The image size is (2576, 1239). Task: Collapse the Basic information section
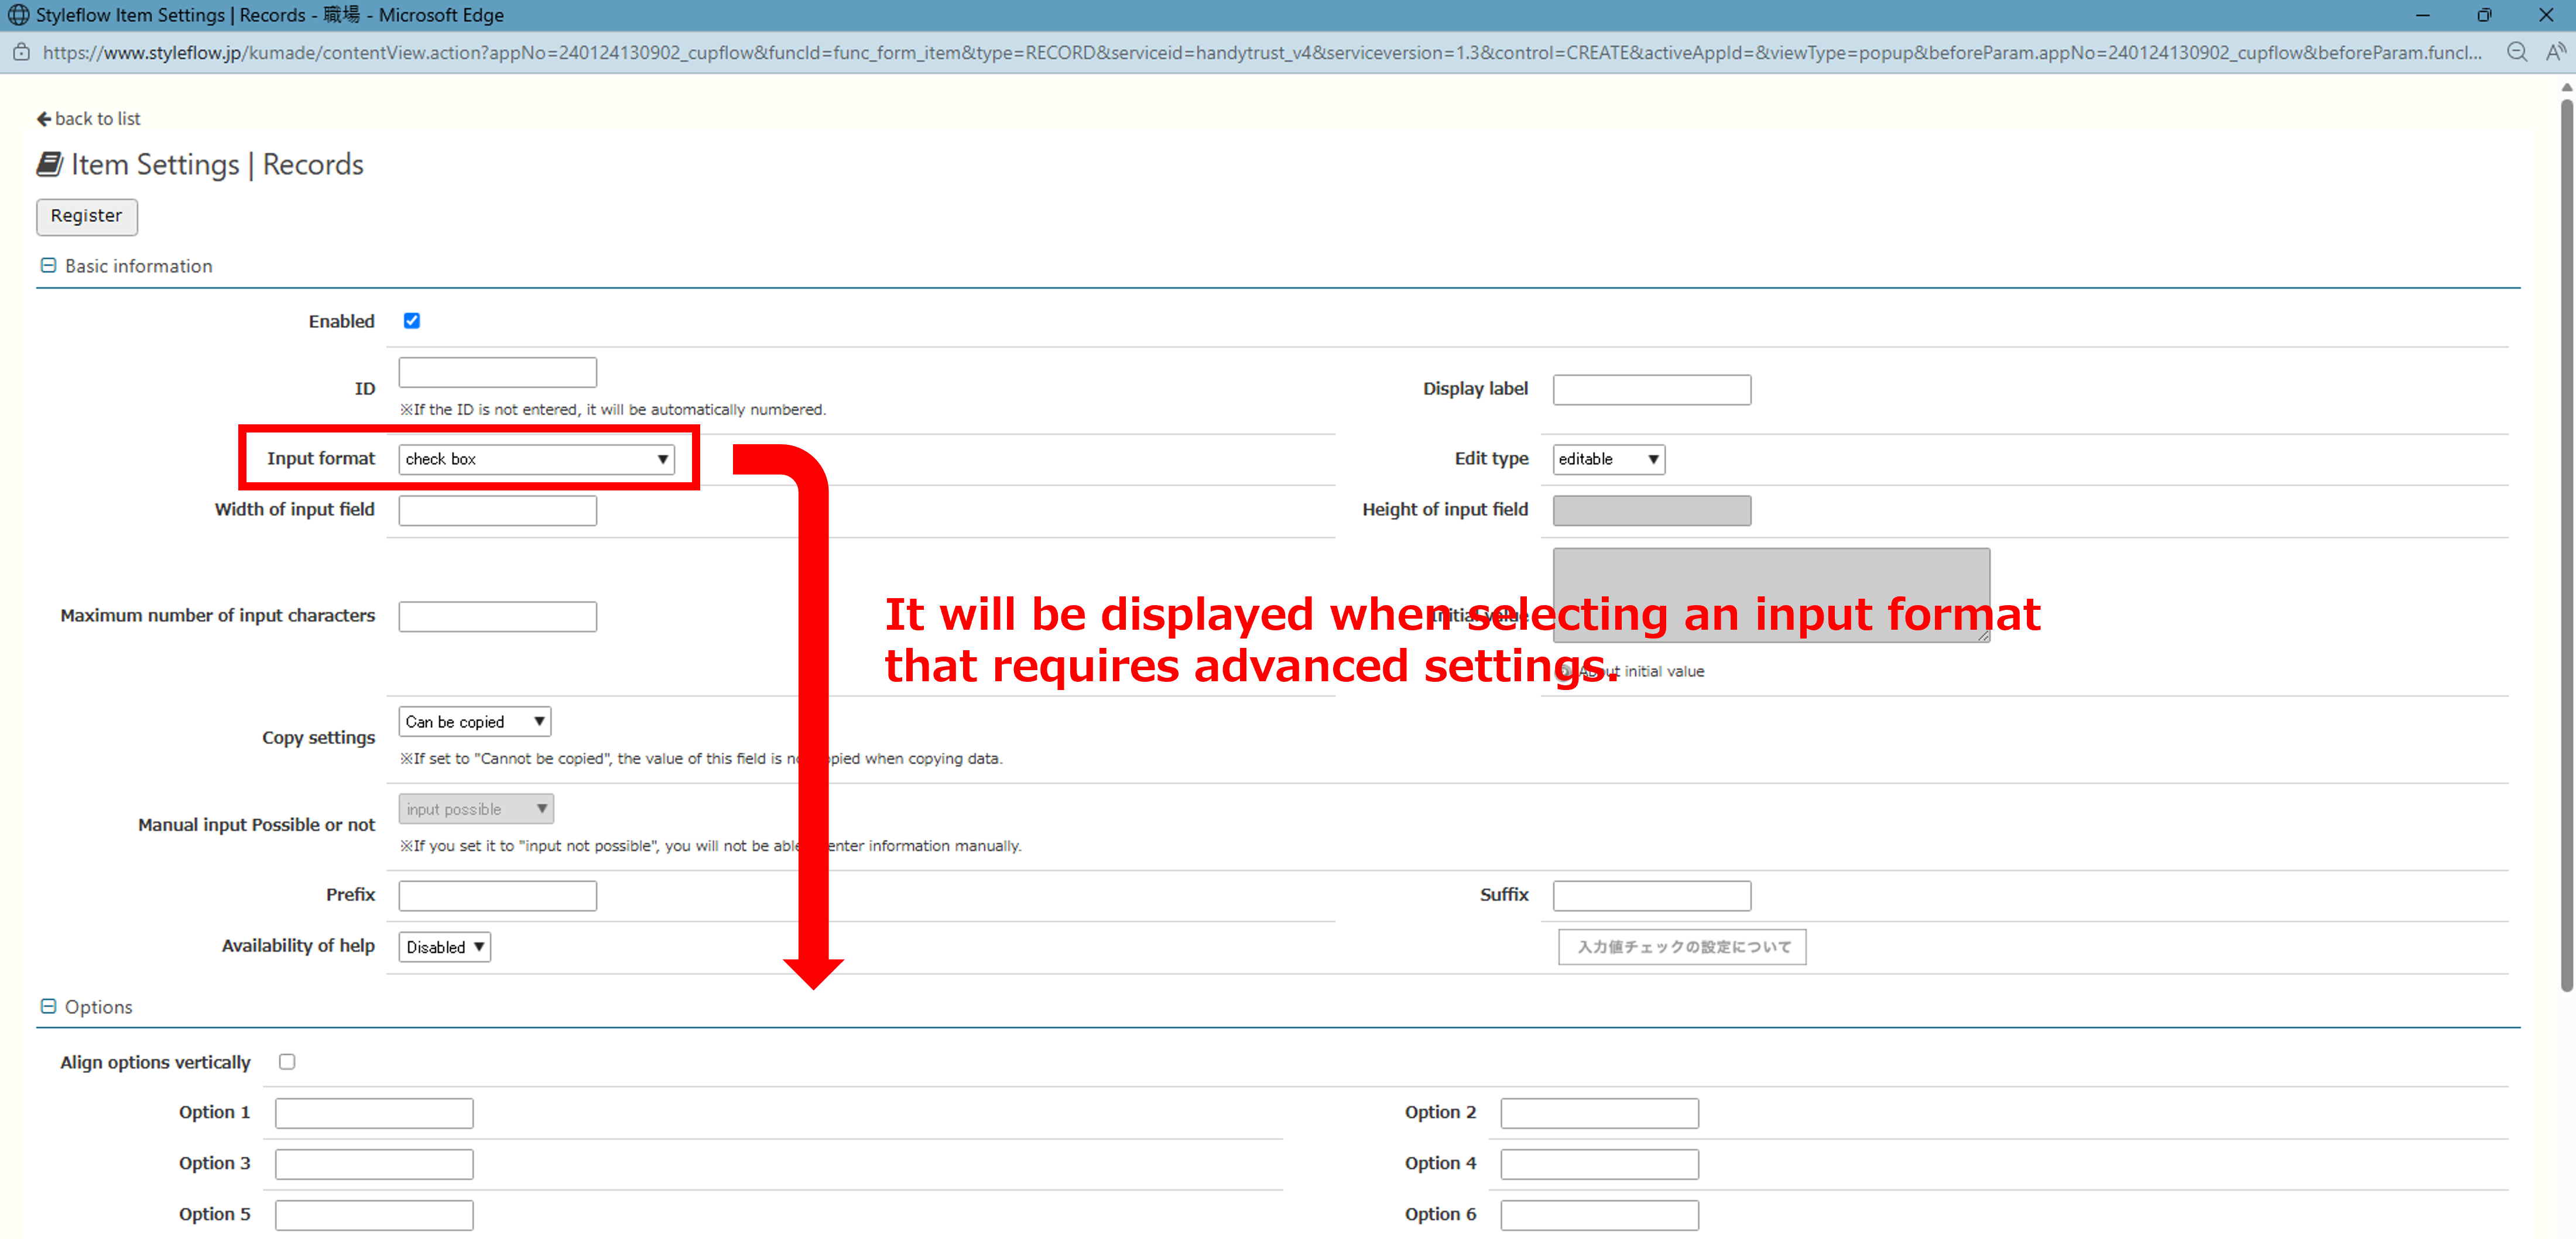tap(48, 265)
